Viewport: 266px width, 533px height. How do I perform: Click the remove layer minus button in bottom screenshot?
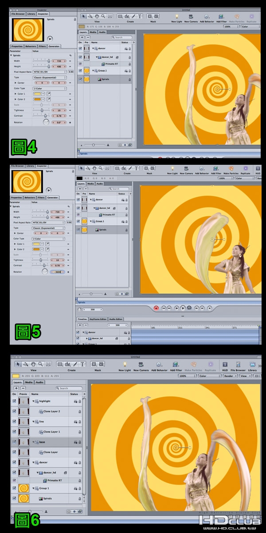pyautogui.click(x=23, y=388)
